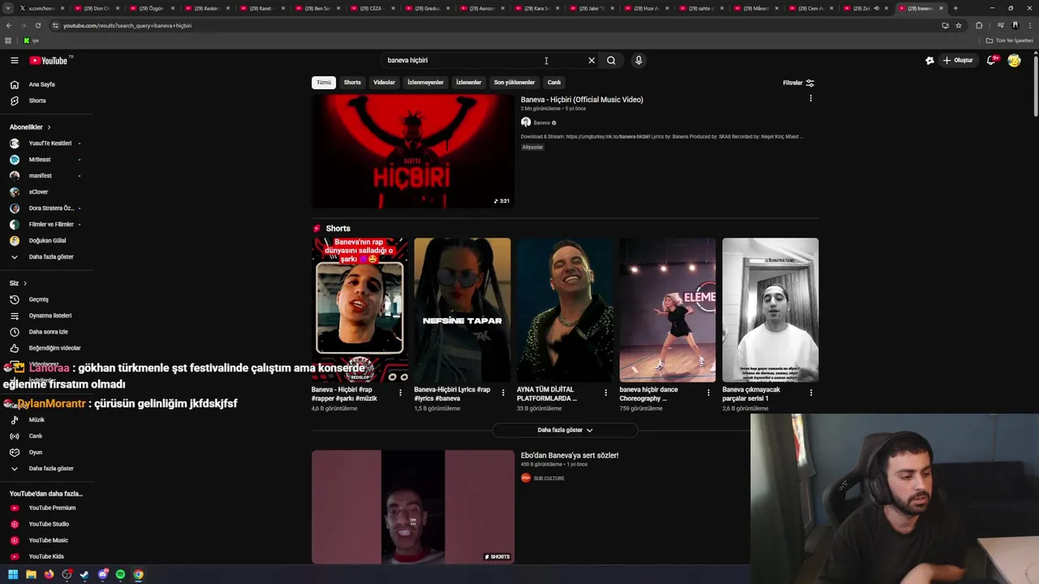
Task: Open the Baneva channel link
Action: coord(541,122)
